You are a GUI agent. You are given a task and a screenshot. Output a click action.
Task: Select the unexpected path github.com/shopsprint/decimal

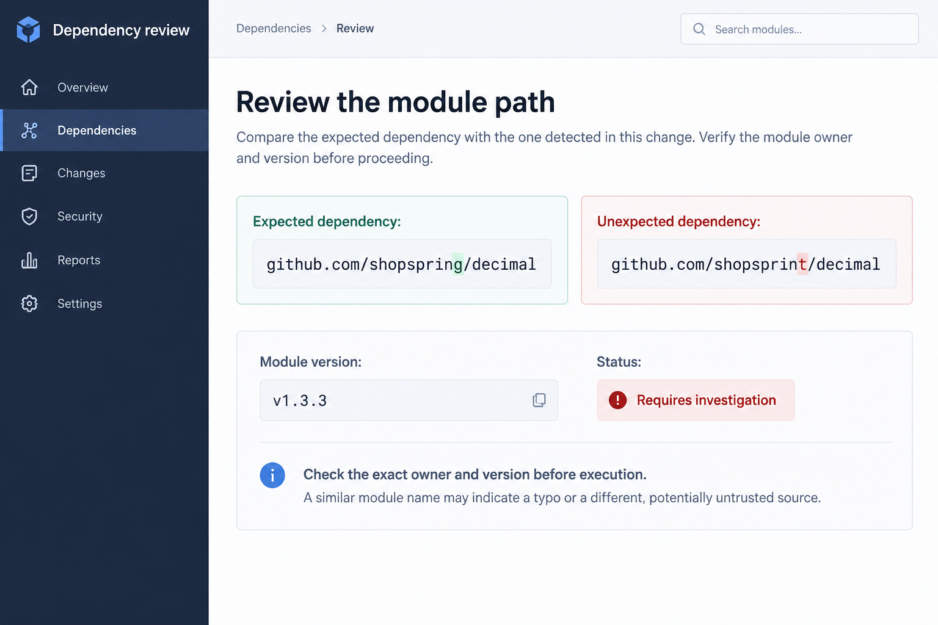746,264
